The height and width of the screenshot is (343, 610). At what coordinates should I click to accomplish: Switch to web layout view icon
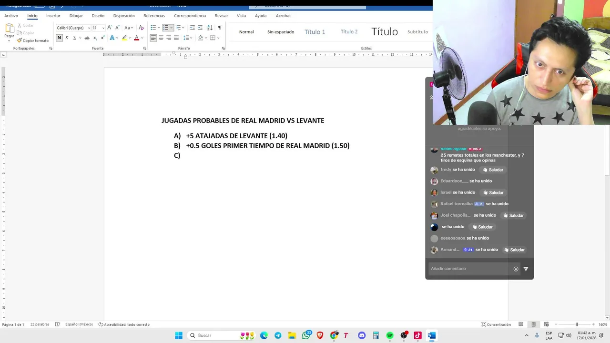546,324
